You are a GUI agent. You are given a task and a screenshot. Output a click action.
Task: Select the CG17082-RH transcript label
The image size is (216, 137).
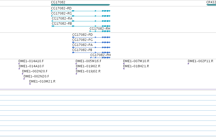coord(100,29)
